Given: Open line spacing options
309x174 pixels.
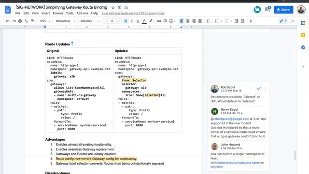Looking at the screenshot, I should [x=208, y=21].
